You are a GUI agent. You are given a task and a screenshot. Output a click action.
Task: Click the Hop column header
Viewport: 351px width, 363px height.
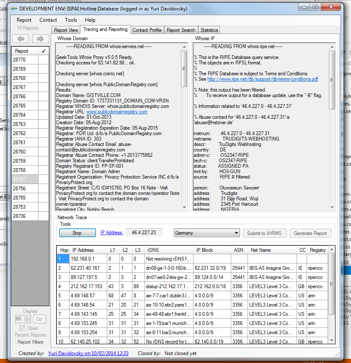[63, 250]
